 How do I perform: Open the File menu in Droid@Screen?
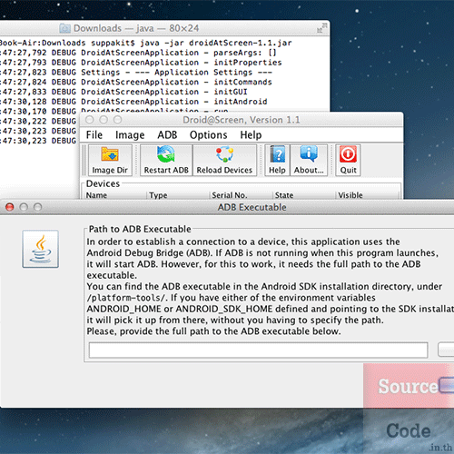coord(94,134)
